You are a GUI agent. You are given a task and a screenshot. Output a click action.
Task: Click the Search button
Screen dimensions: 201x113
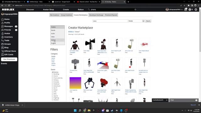pos(148,21)
